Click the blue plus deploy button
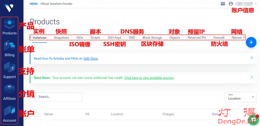The image size is (260, 126). click(x=251, y=42)
